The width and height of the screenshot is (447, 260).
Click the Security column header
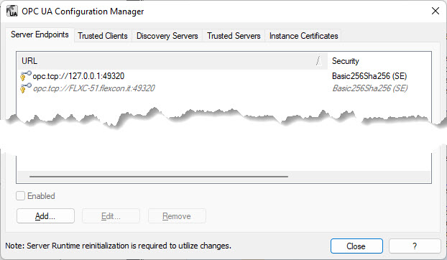379,60
